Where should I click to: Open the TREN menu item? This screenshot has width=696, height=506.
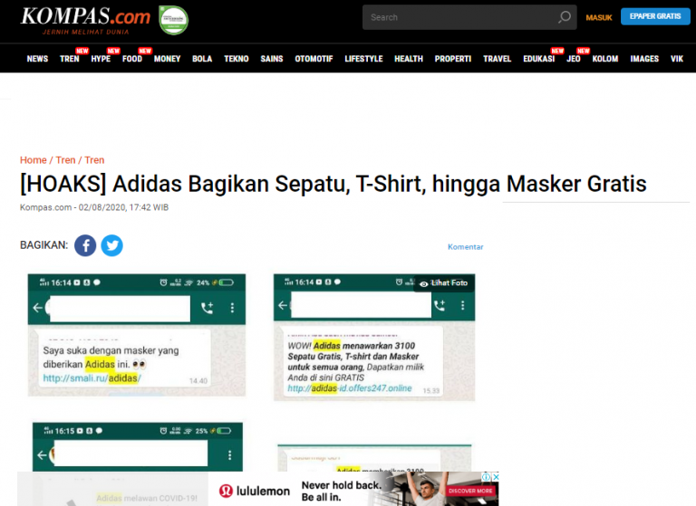click(70, 59)
